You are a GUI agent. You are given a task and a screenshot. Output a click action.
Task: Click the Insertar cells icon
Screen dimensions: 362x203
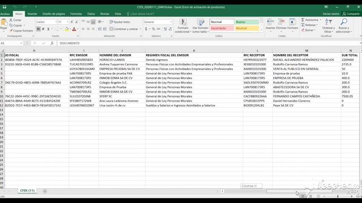click(270, 23)
